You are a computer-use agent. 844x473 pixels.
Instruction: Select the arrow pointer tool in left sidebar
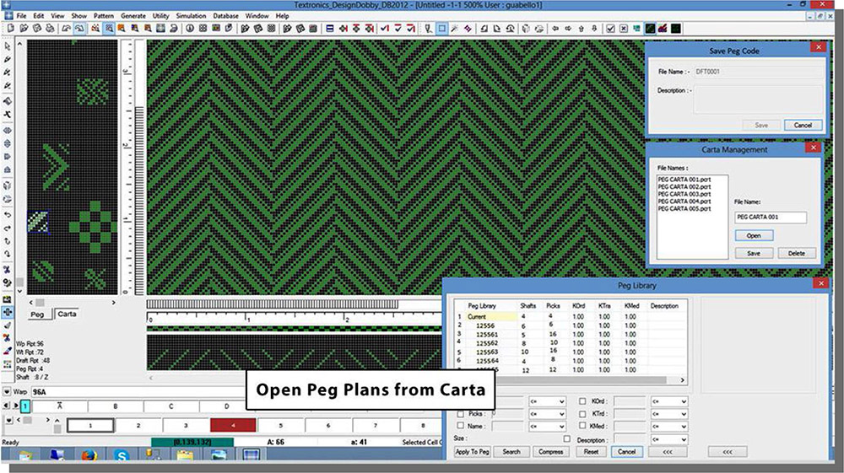(x=8, y=46)
